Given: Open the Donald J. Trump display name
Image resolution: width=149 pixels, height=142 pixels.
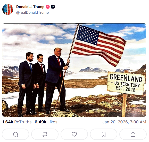Looking at the screenshot, I should click(x=30, y=7).
